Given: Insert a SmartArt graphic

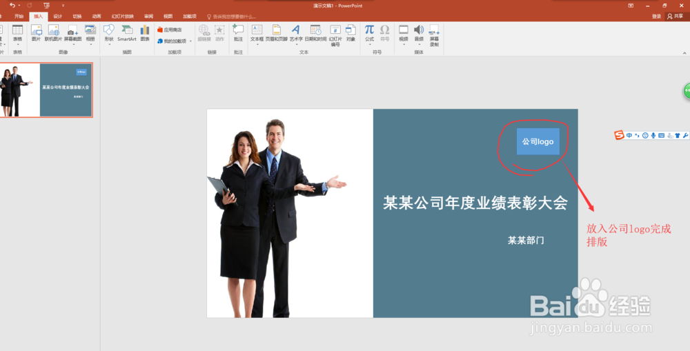Looking at the screenshot, I should (x=127, y=33).
